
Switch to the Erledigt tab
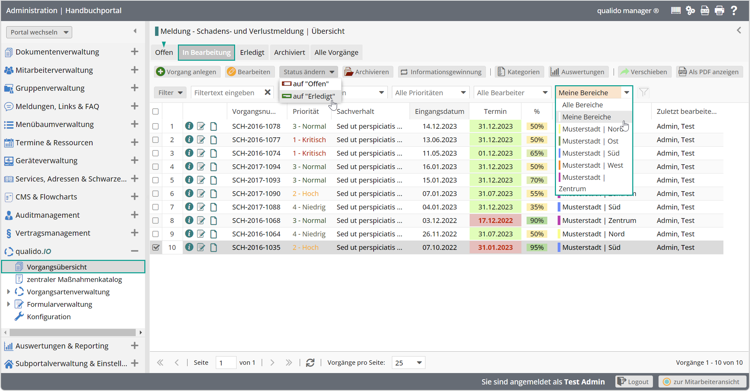click(252, 52)
